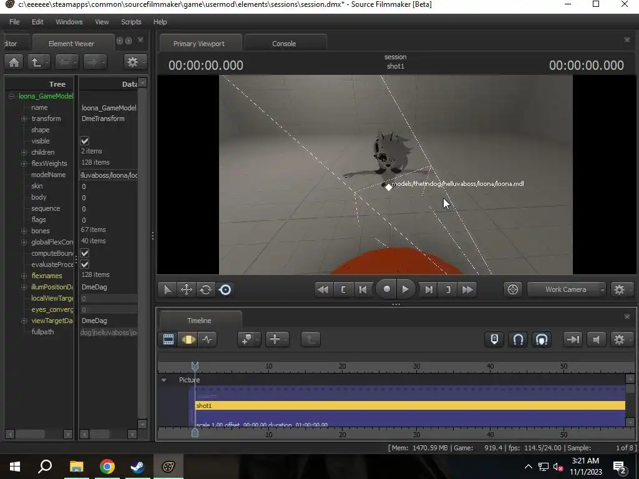Toggle the timeline lock playhead button
Image resolution: width=639 pixels, height=479 pixels.
494,339
